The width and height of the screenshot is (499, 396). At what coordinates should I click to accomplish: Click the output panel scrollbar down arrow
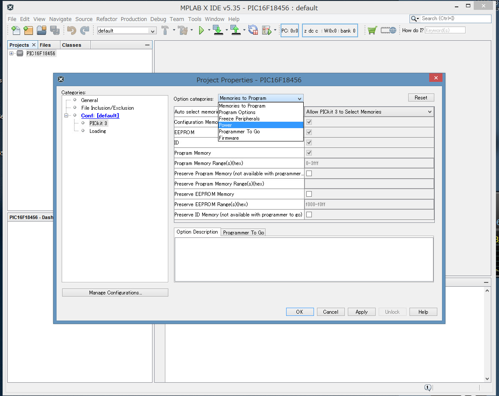pos(487,378)
